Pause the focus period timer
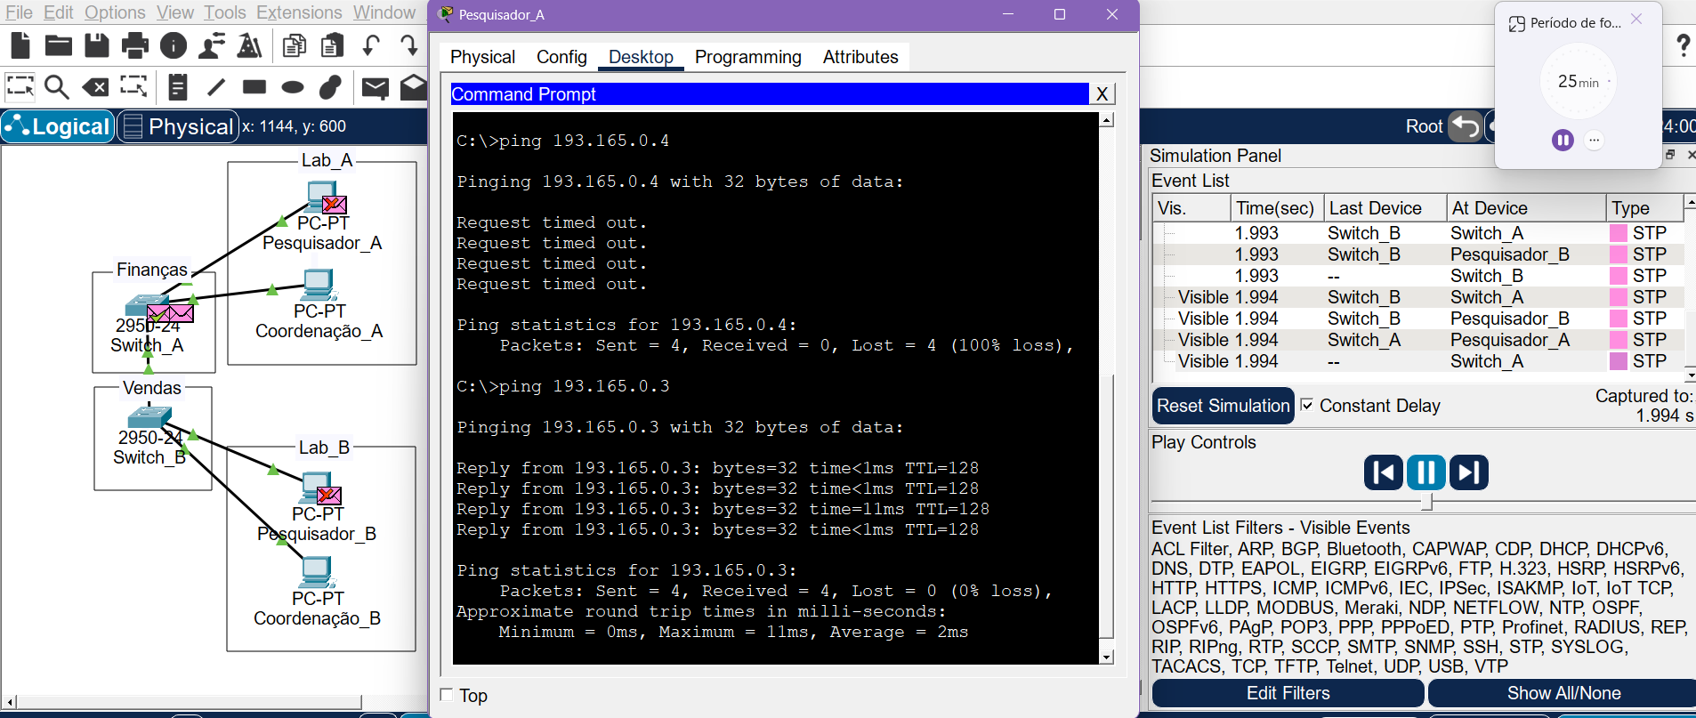 [1563, 140]
